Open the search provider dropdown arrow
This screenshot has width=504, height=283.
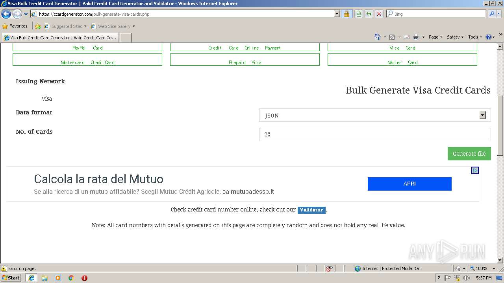coord(499,14)
